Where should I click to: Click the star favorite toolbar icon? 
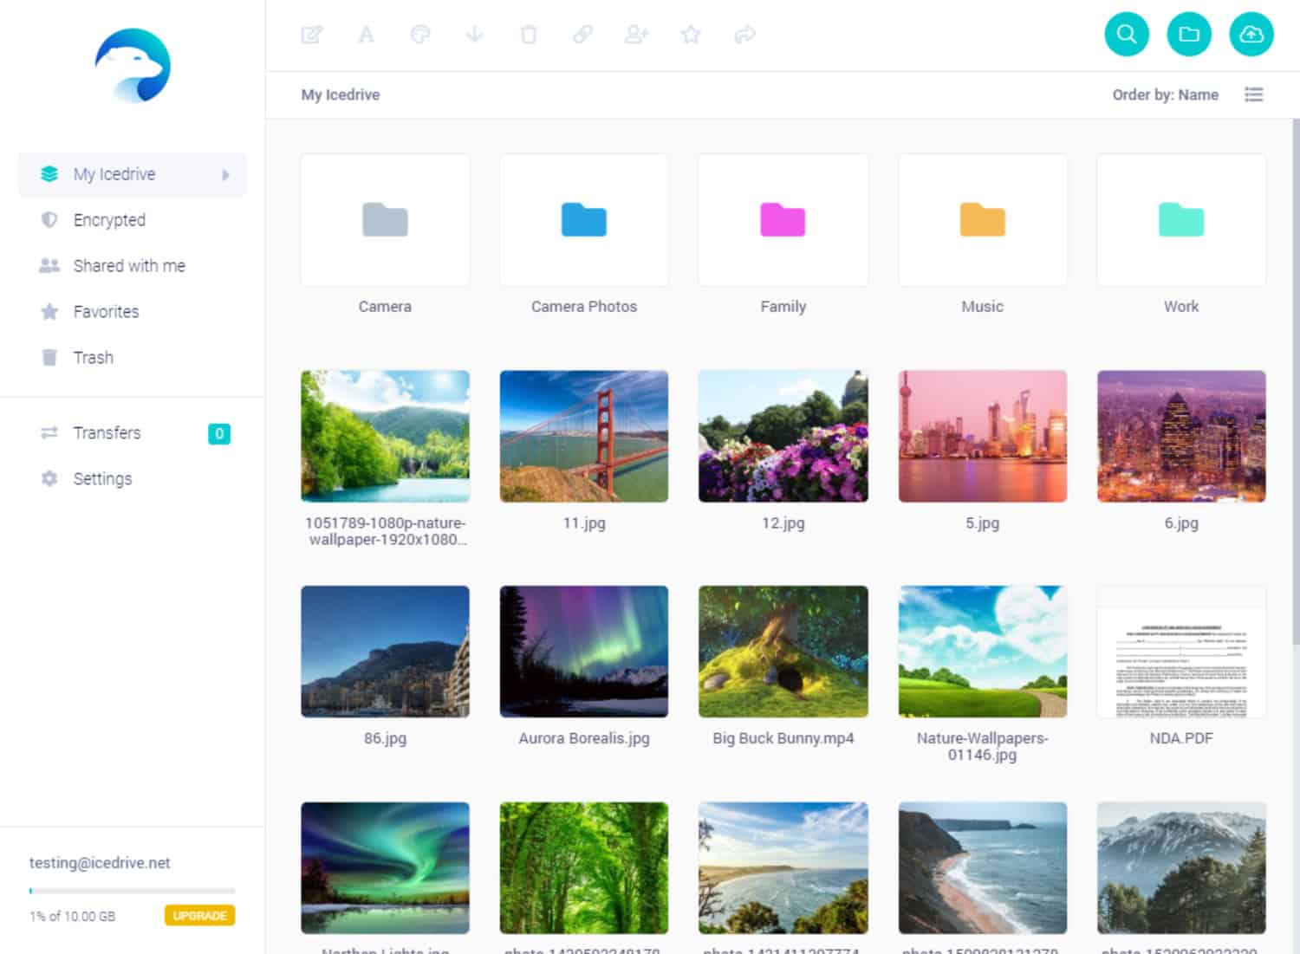[x=691, y=35]
